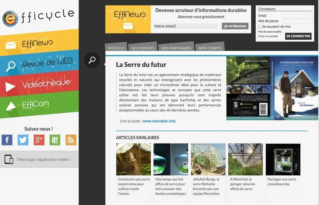Click Créer un compte link
Screen dimensions: 319x205
[x=268, y=36]
